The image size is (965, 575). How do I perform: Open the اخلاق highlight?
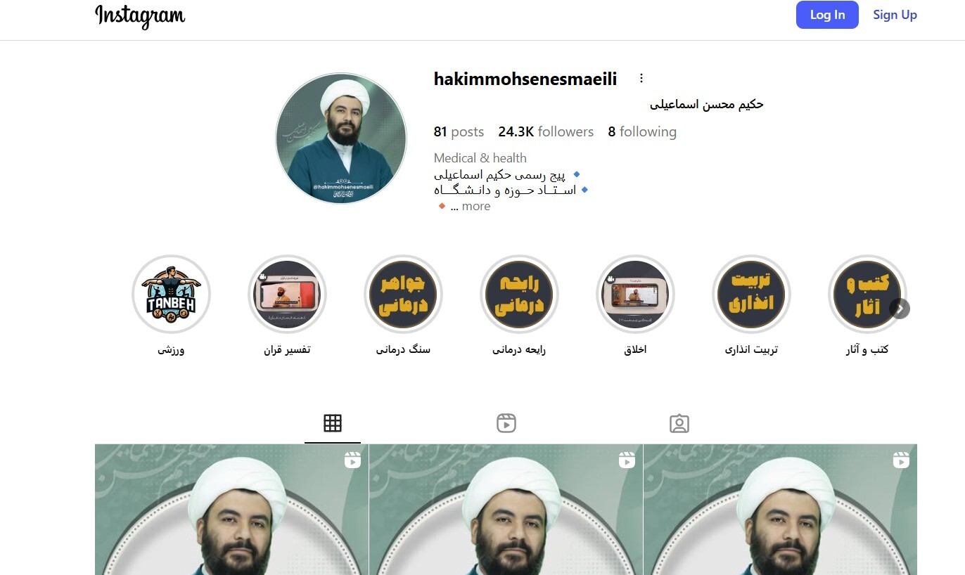point(635,294)
